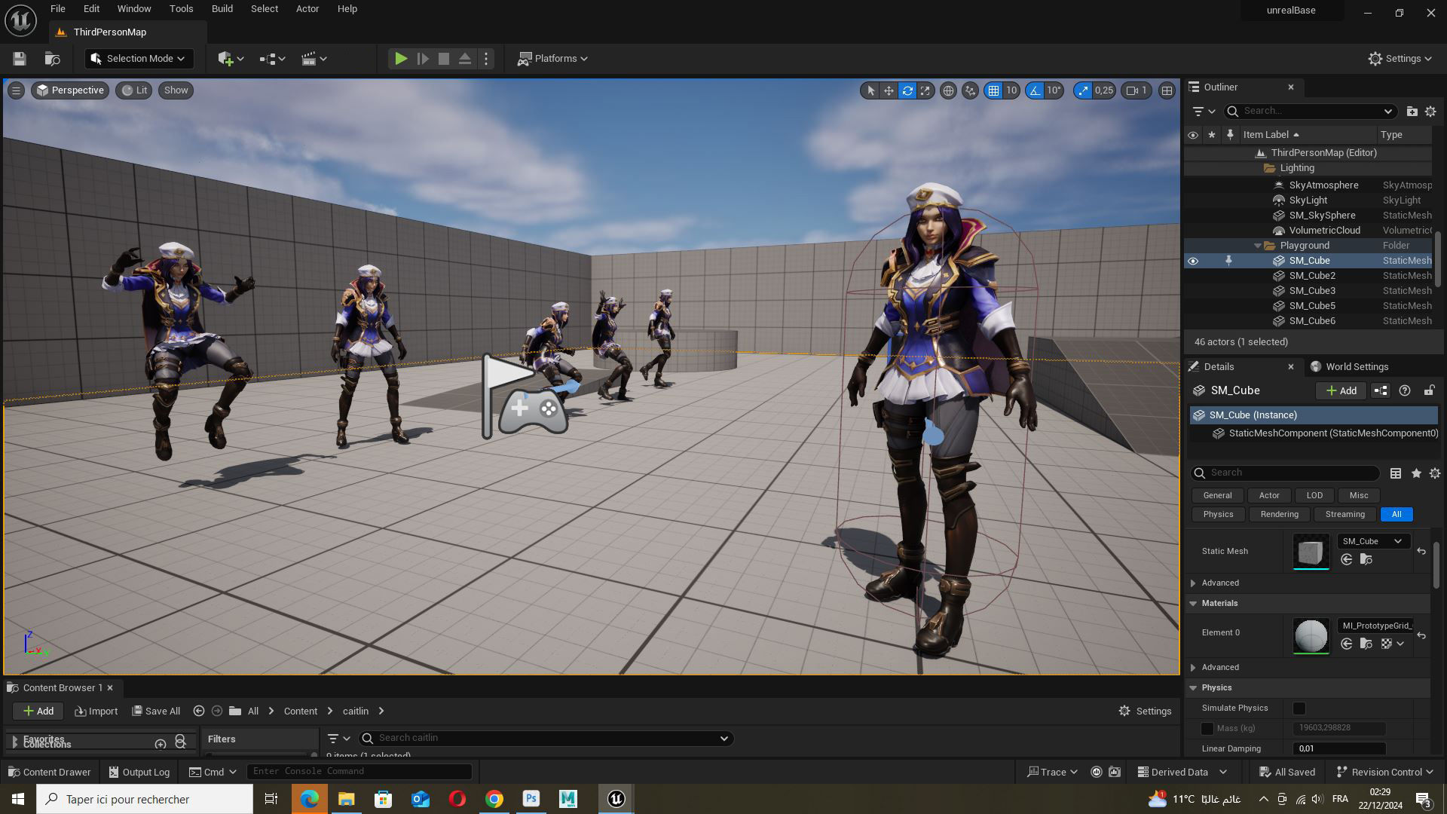Select SkyLight actor in the Outliner
Image resolution: width=1447 pixels, height=814 pixels.
1308,200
